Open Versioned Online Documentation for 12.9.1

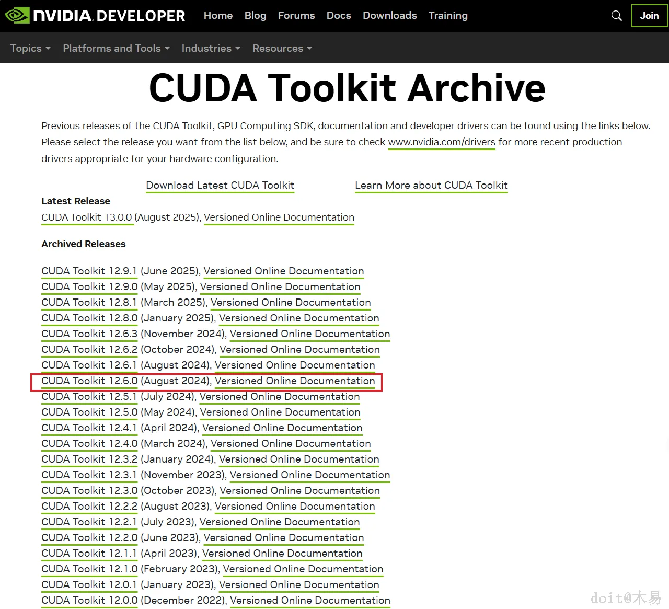(284, 271)
